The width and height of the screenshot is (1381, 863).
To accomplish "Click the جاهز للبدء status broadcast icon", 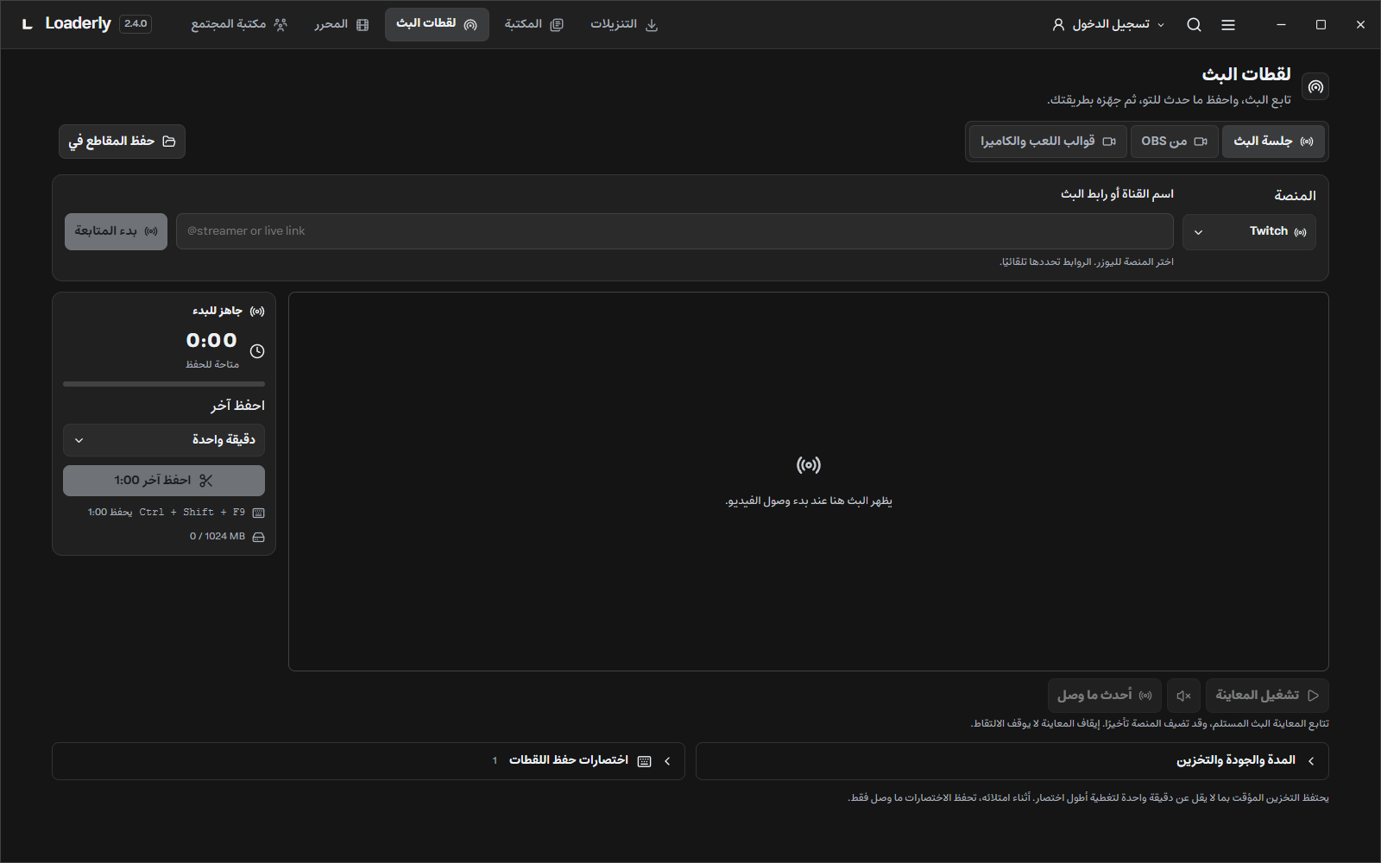I will coord(257,311).
